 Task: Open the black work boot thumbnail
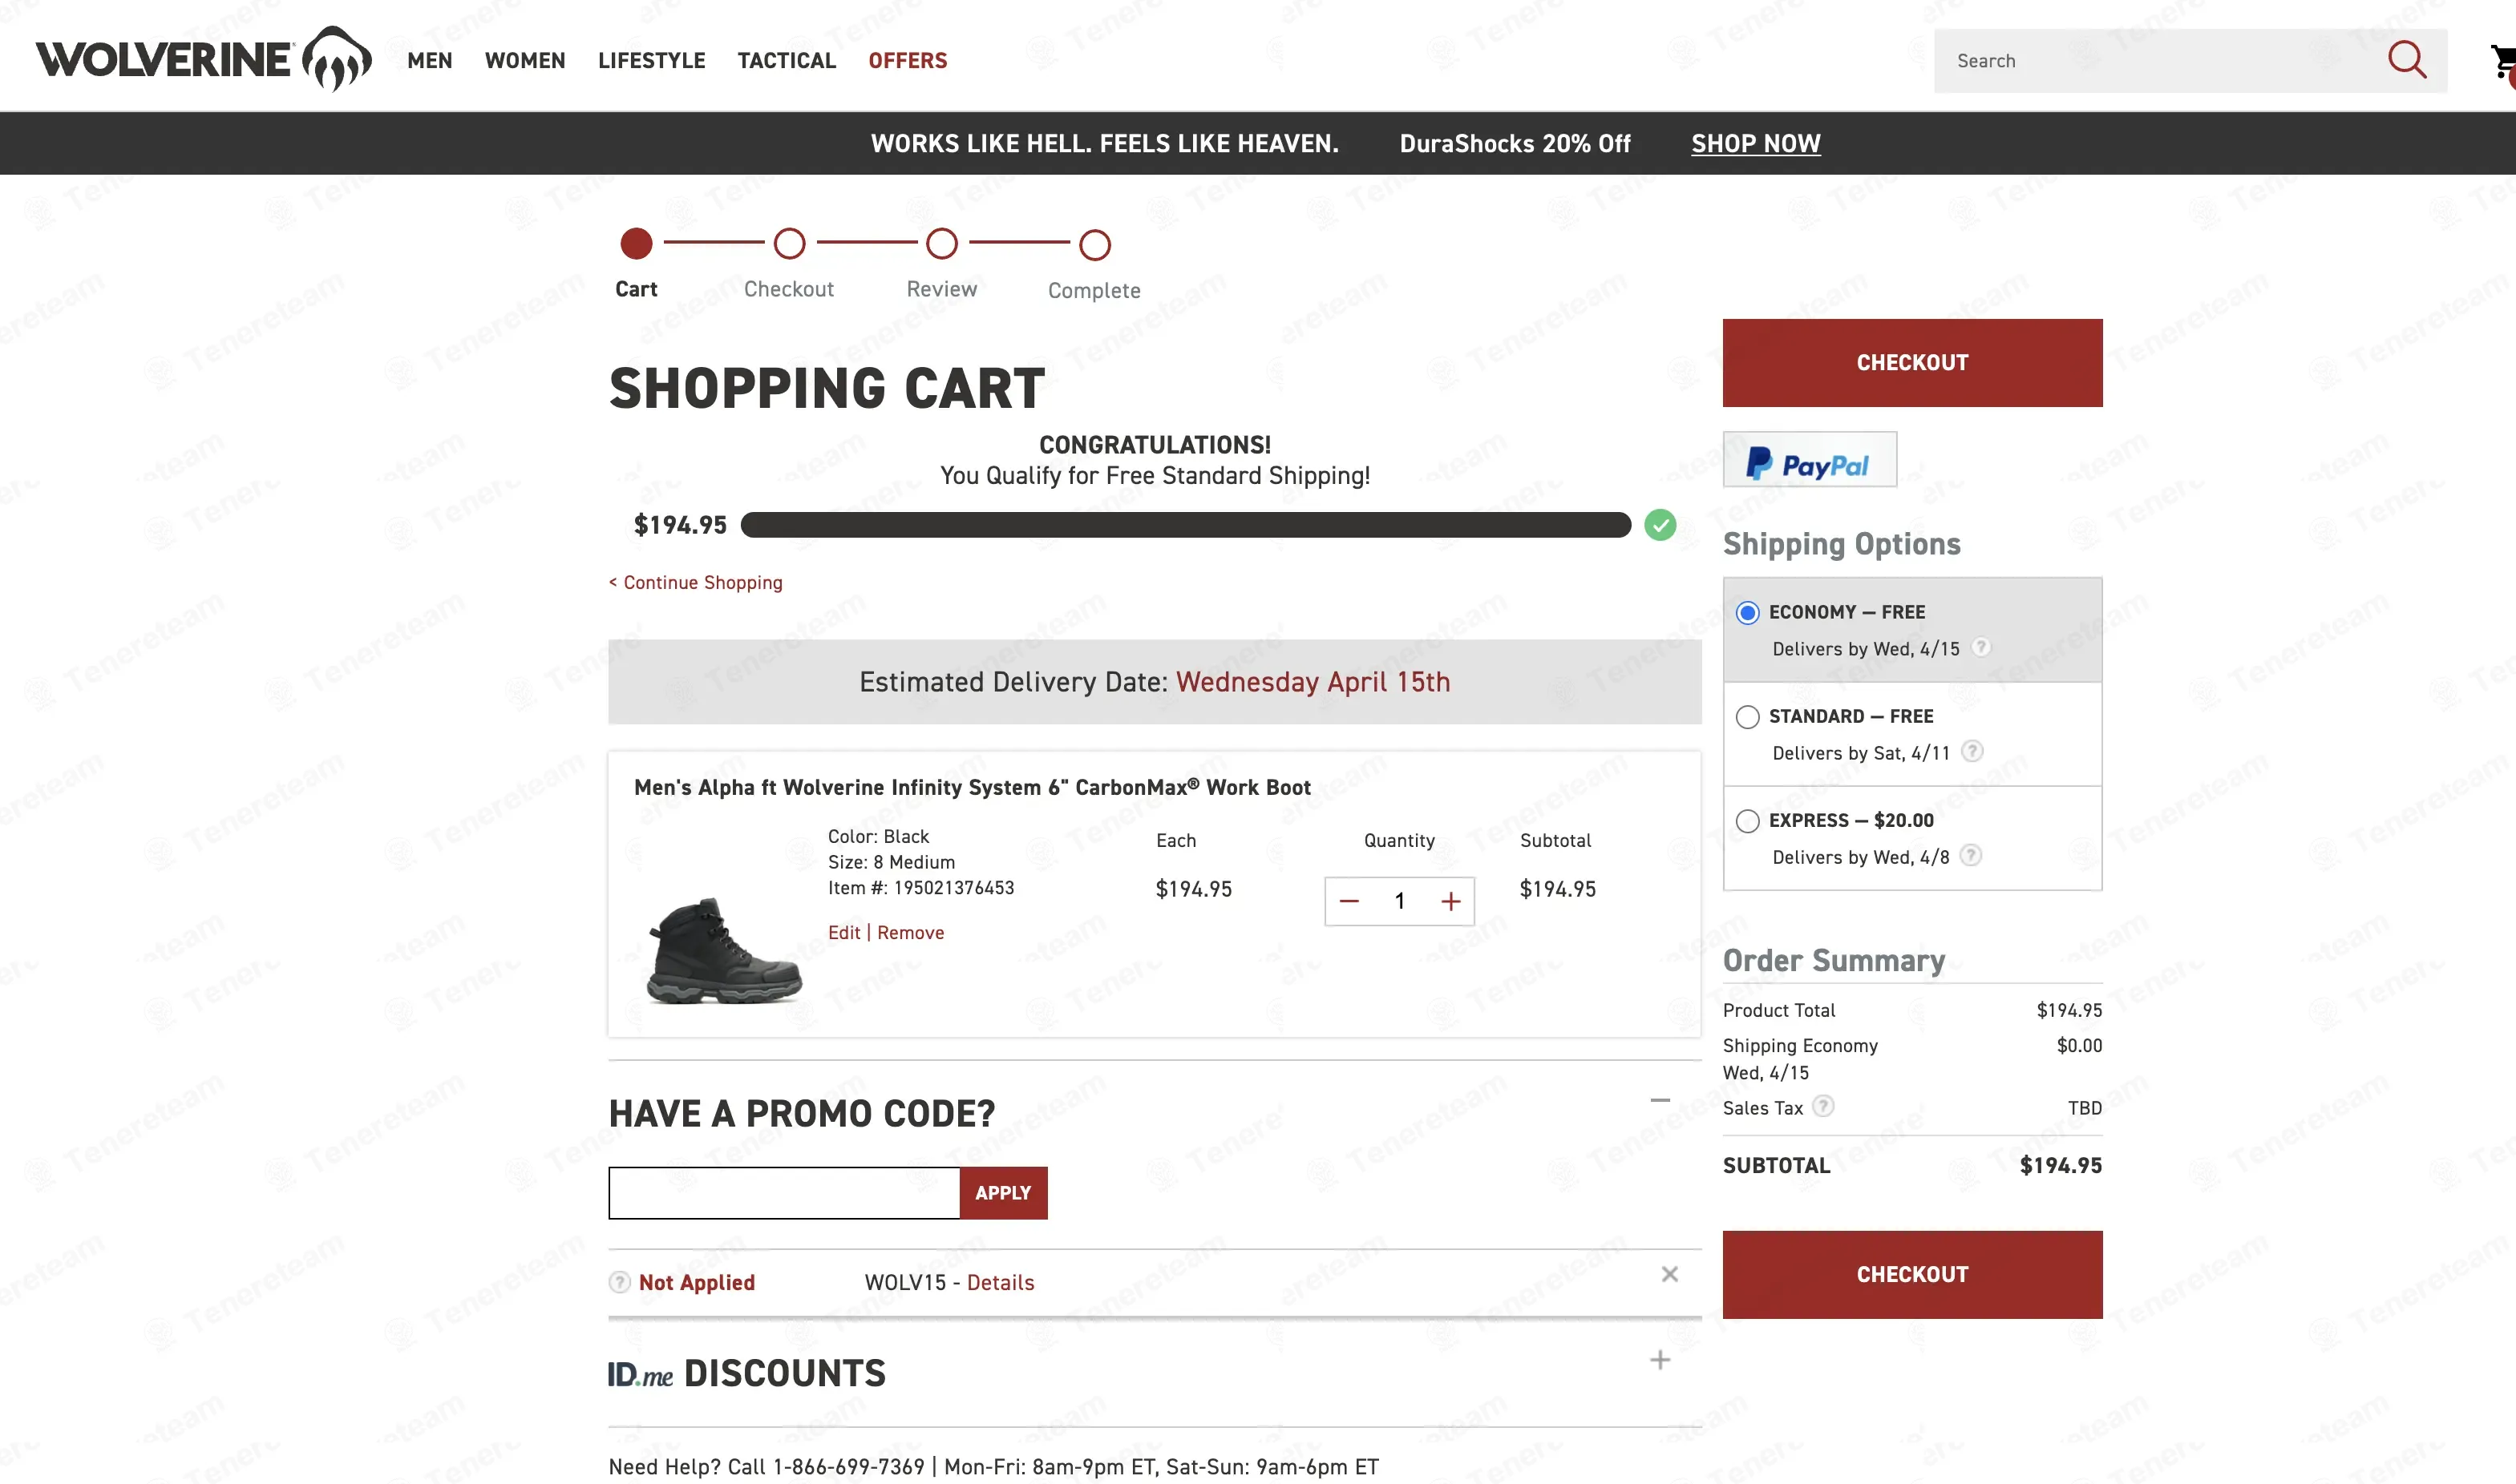pos(723,950)
